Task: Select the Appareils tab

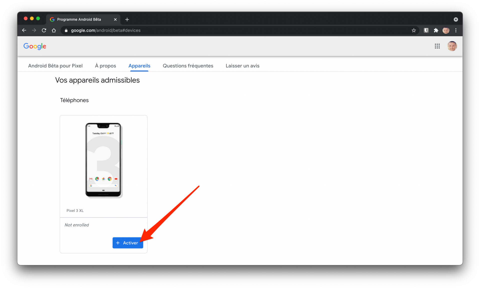Action: coord(139,66)
